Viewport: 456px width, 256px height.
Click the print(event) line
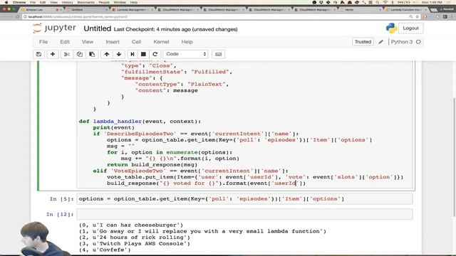coord(114,128)
